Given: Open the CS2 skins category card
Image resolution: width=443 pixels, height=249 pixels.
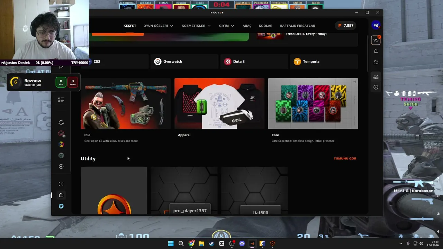Looking at the screenshot, I should [x=126, y=111].
